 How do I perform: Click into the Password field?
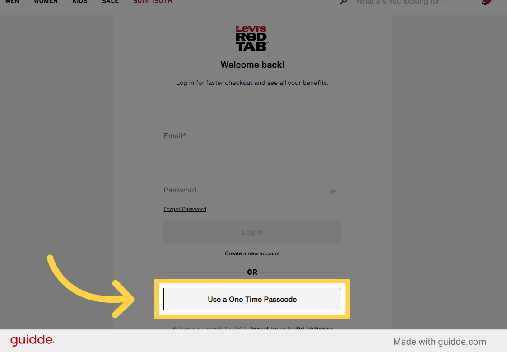(x=252, y=191)
